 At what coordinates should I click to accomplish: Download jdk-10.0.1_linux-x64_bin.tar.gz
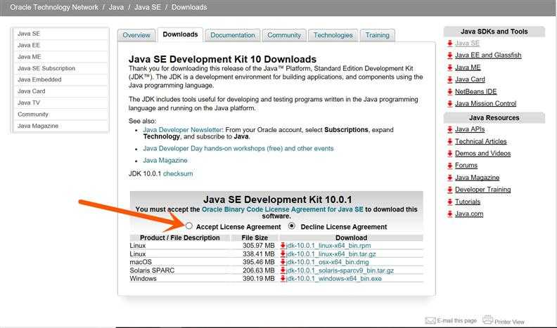331,254
